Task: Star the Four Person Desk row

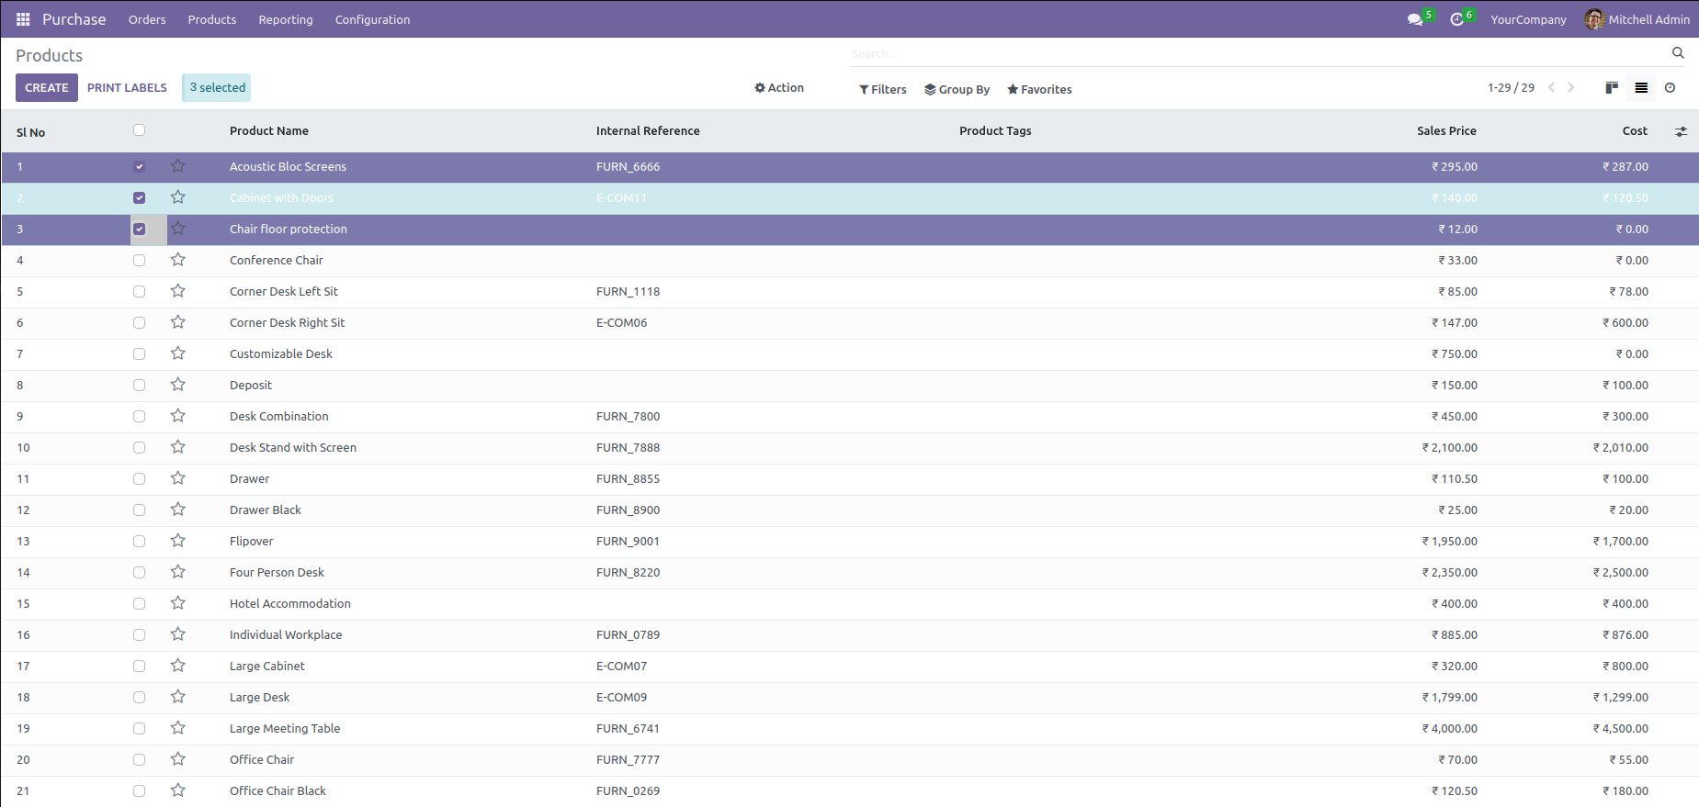Action: [178, 572]
